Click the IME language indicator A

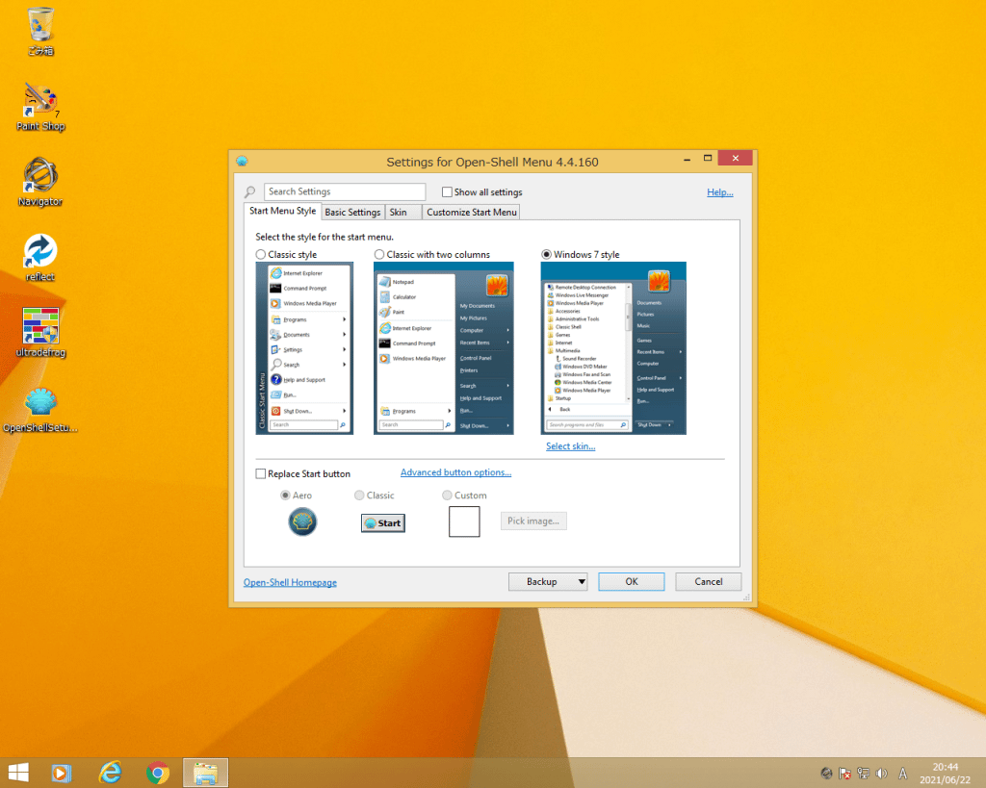[903, 774]
